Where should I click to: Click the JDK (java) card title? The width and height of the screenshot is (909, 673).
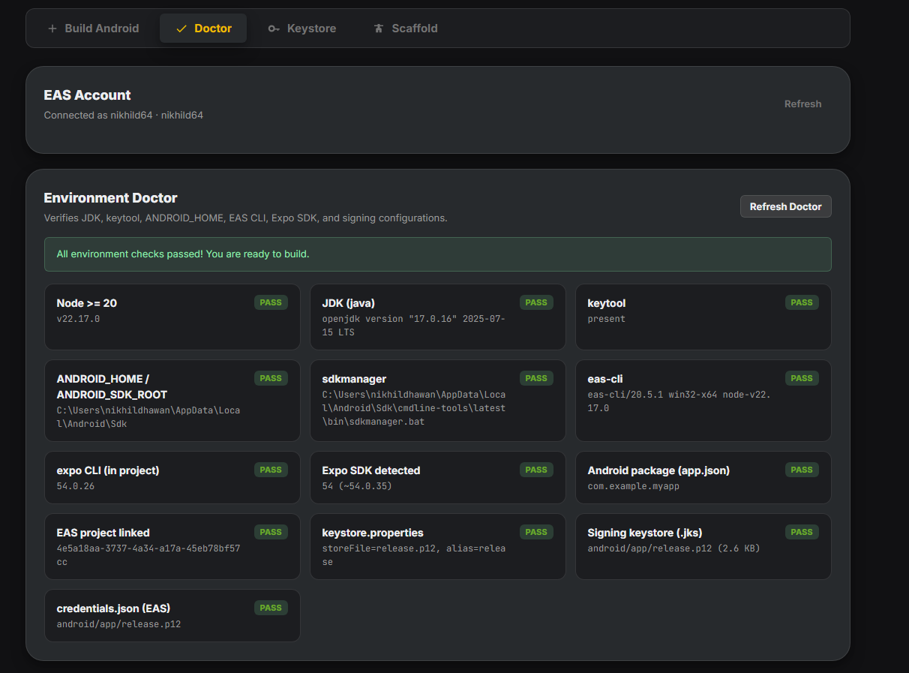(x=348, y=303)
